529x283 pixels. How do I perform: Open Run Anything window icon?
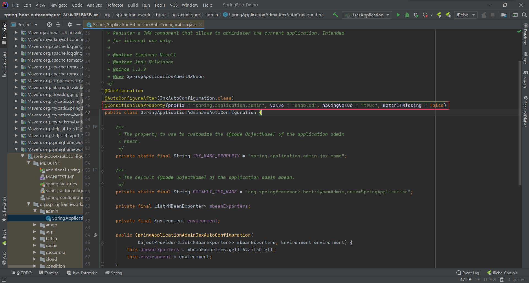515,15
